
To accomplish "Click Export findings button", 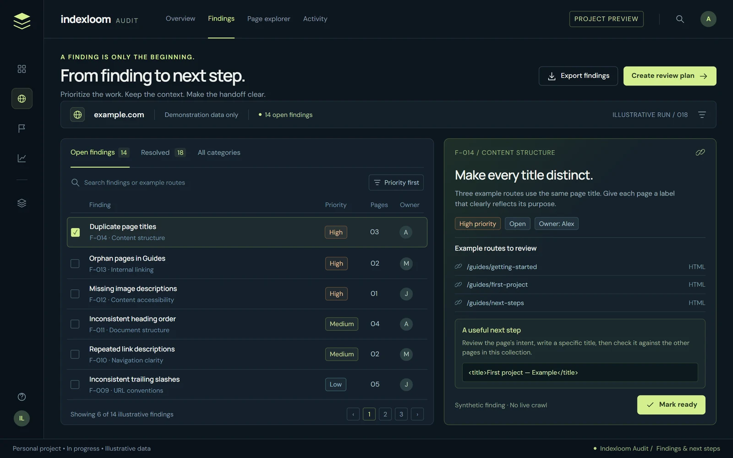I will [x=578, y=76].
